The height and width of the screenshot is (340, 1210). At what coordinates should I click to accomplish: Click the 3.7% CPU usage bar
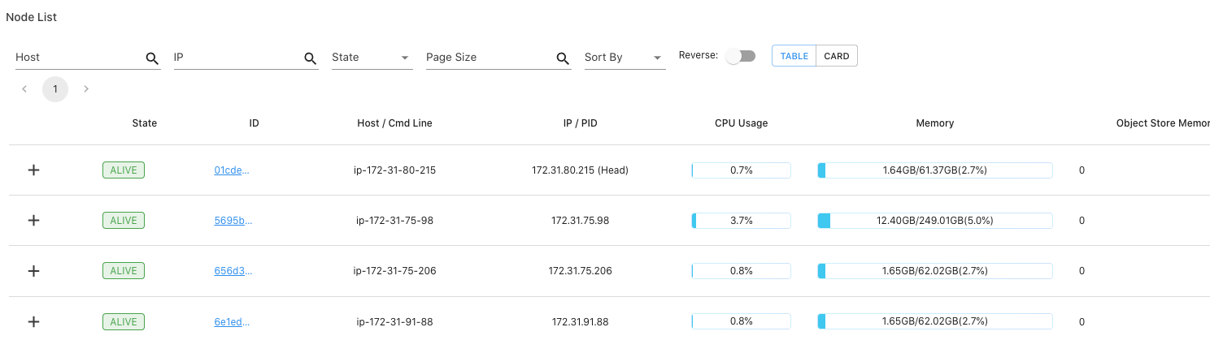[x=741, y=221]
